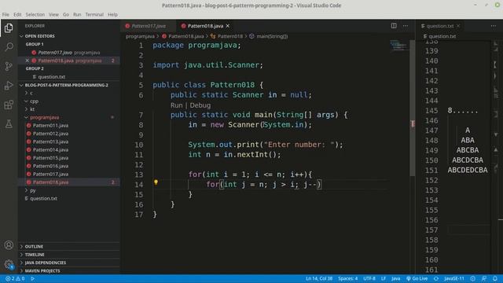Click the Split Editor icon
This screenshot has height=283, width=503.
click(x=394, y=26)
